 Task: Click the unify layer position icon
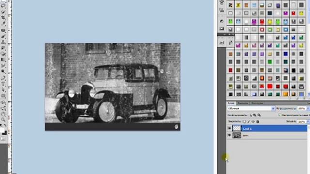click(x=251, y=115)
